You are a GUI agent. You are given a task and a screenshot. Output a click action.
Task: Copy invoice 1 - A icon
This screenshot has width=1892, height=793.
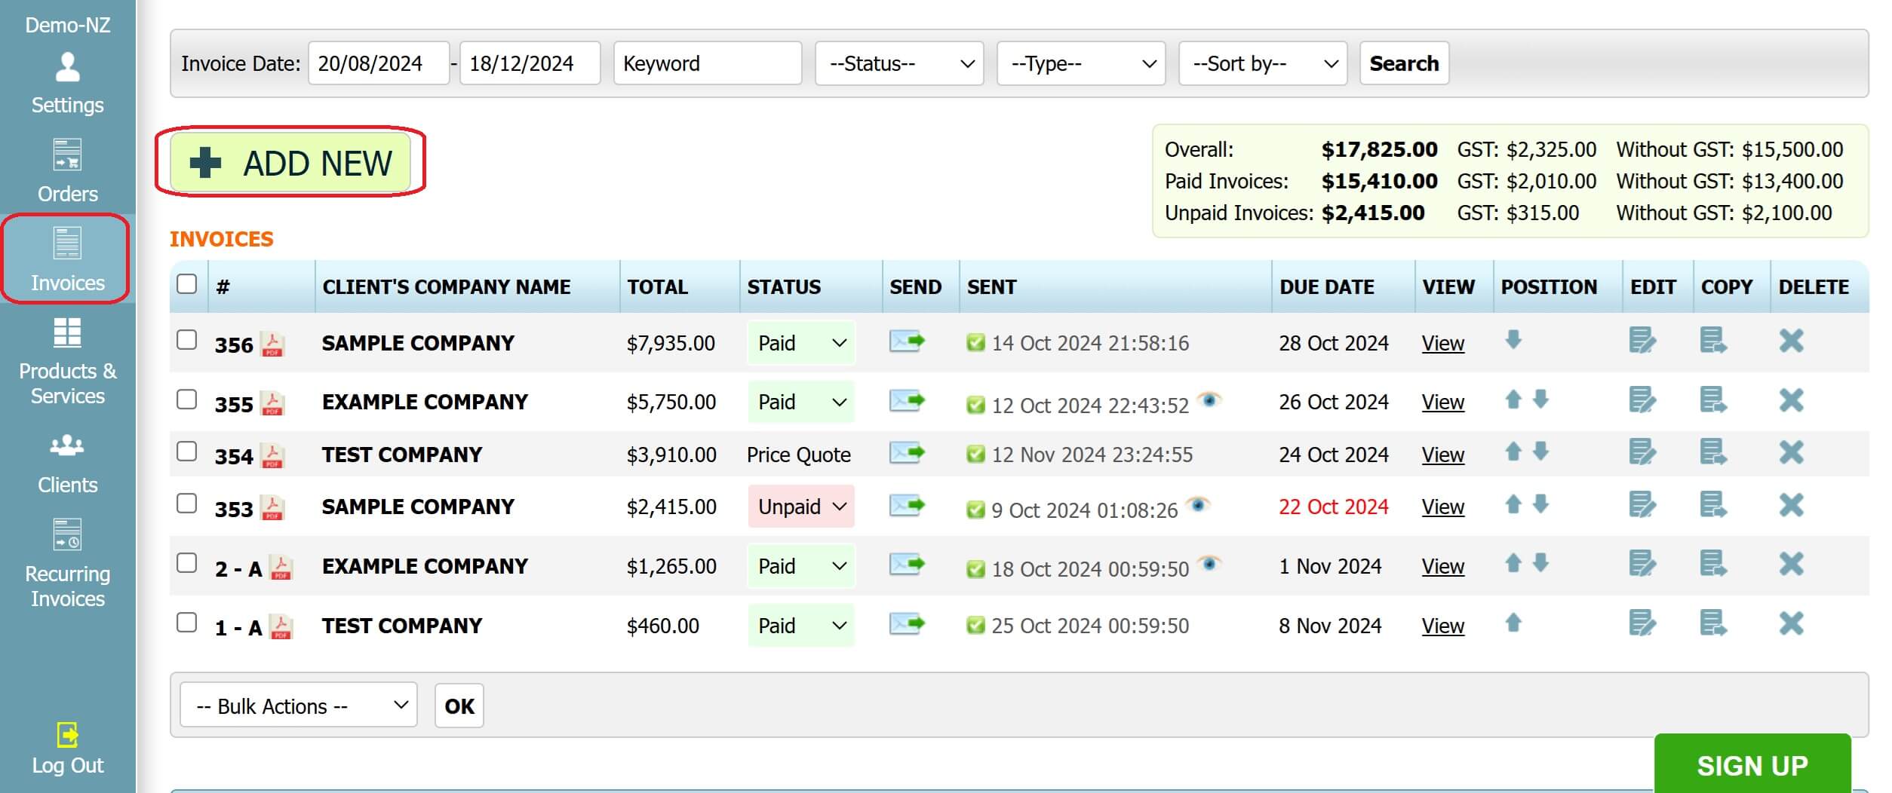pos(1713,623)
